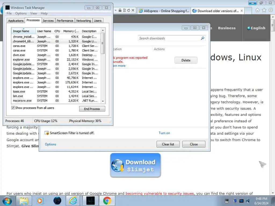Click the process list scrollbar thumb
Viewport: 275px width, 206px height.
point(103,43)
